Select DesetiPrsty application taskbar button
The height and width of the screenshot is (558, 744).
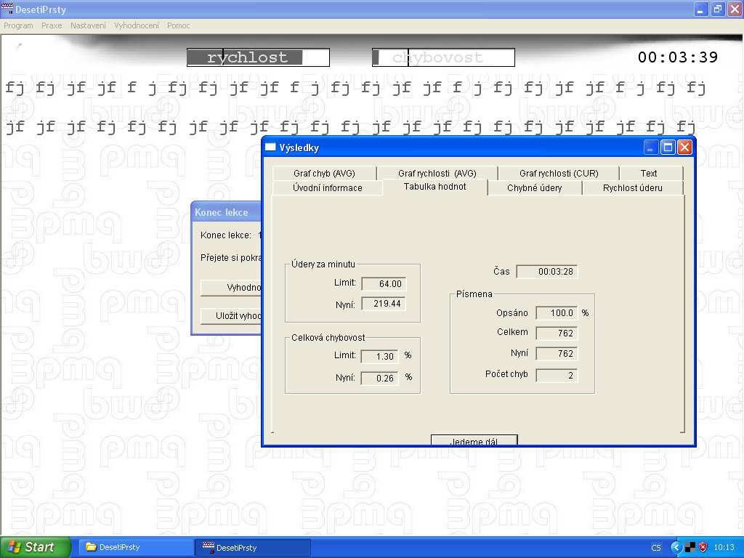coord(252,548)
